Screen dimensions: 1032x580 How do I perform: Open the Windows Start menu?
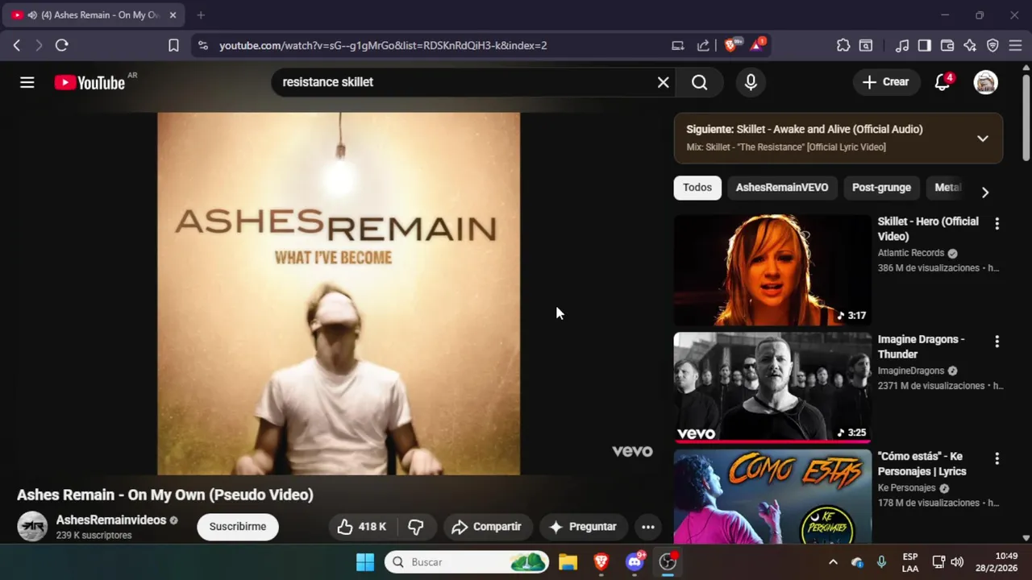pos(365,561)
